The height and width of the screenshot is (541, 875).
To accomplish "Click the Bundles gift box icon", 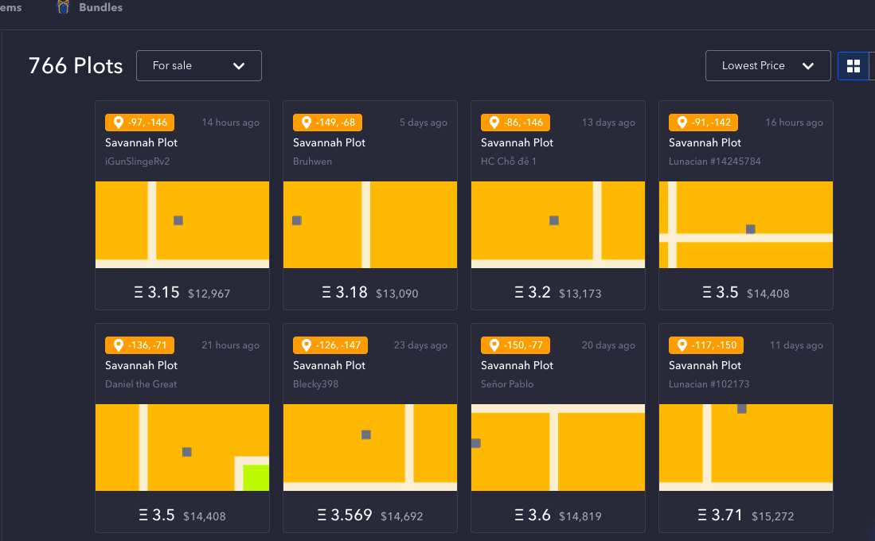I will pos(64,8).
